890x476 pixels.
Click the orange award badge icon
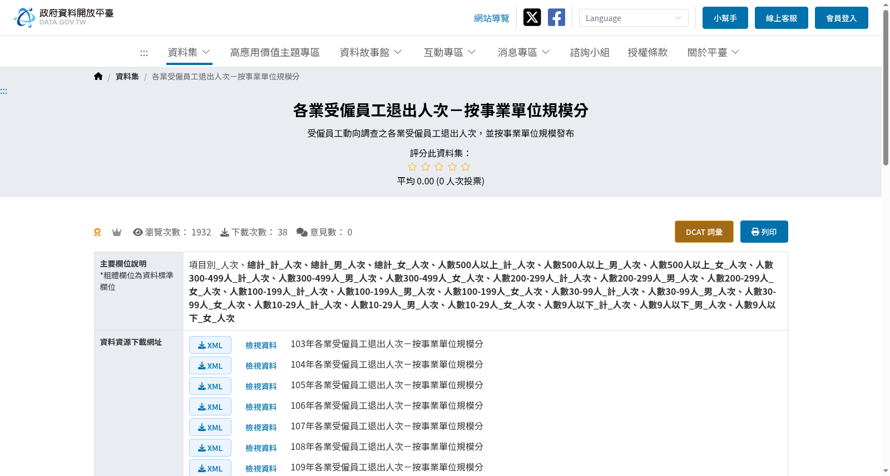97,232
